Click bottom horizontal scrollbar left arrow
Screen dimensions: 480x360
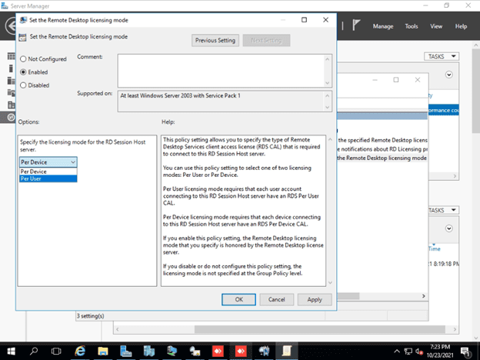pyautogui.click(x=117, y=329)
